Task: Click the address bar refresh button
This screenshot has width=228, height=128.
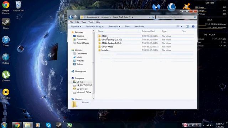Action: [153, 17]
